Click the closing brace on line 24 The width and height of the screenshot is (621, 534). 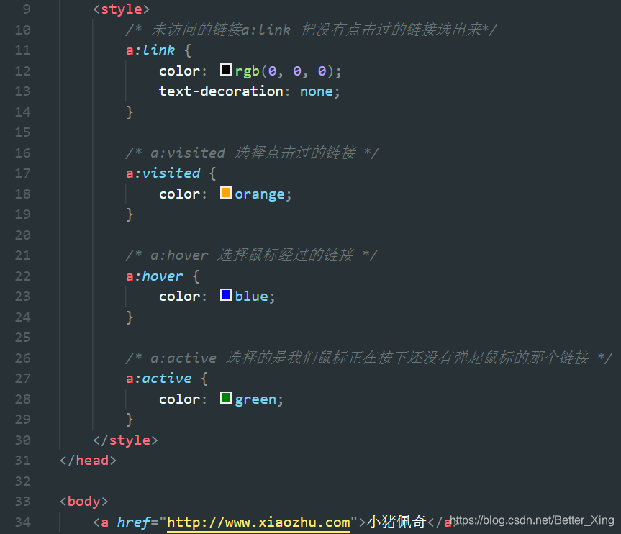click(x=130, y=317)
